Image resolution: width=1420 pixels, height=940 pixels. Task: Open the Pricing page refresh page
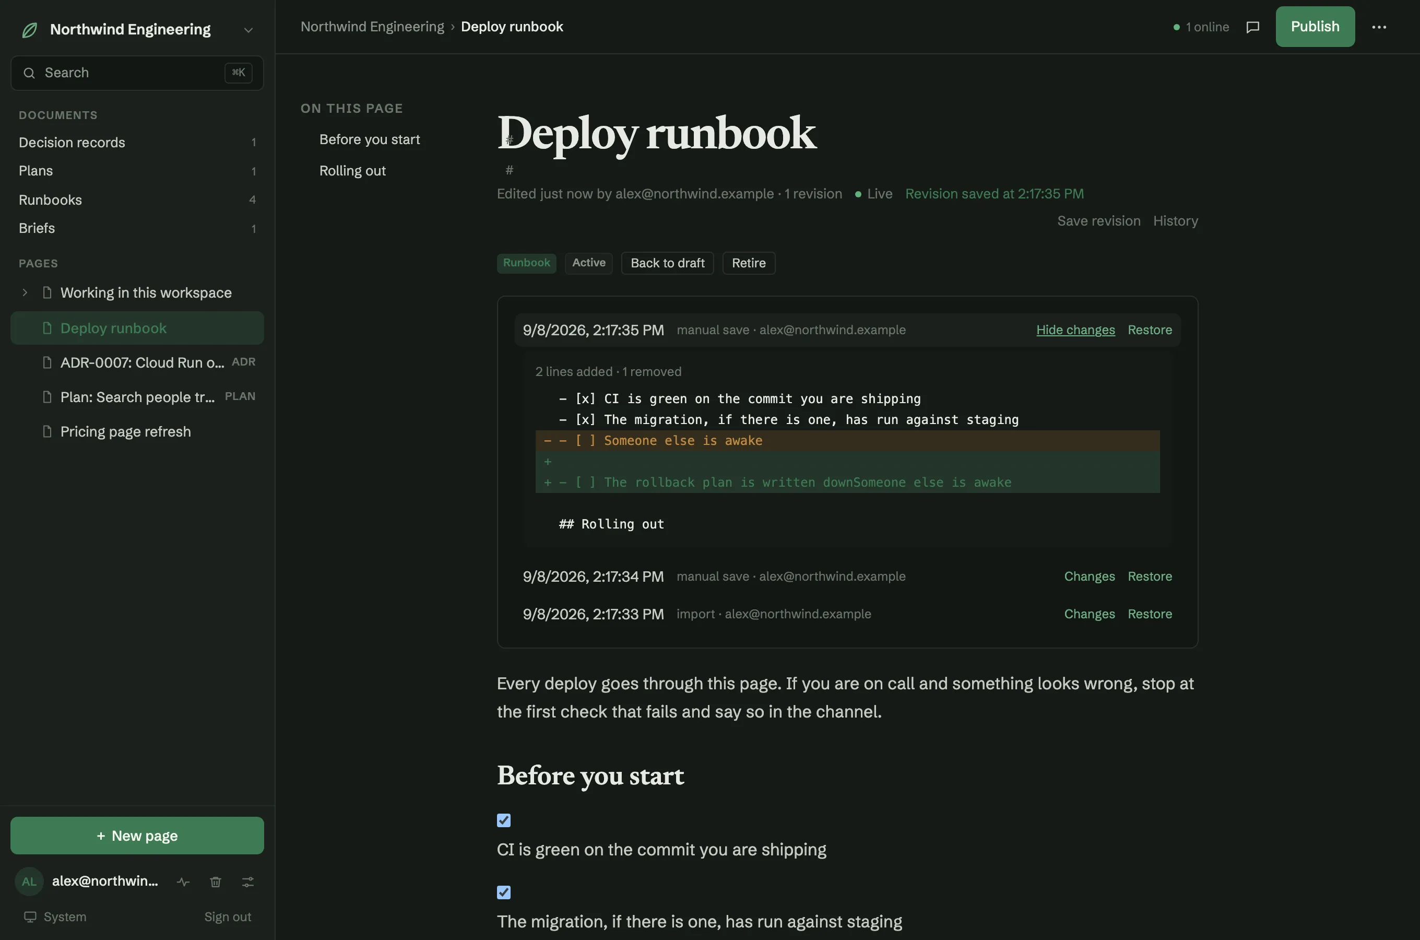125,432
